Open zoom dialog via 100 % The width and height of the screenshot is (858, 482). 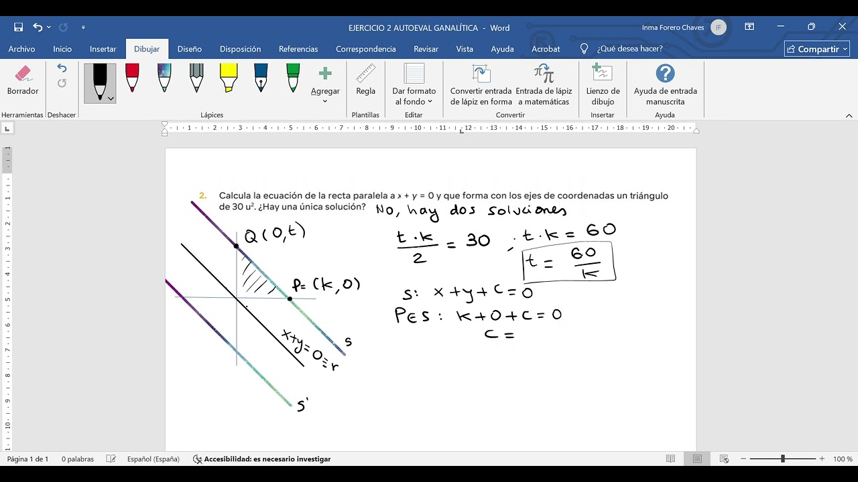coord(843,459)
